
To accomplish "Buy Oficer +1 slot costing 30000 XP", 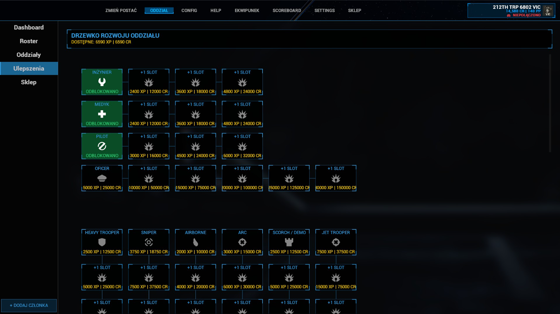I will [336, 178].
